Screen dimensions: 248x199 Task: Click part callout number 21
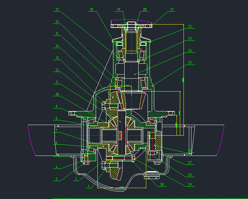pyautogui.click(x=172, y=10)
